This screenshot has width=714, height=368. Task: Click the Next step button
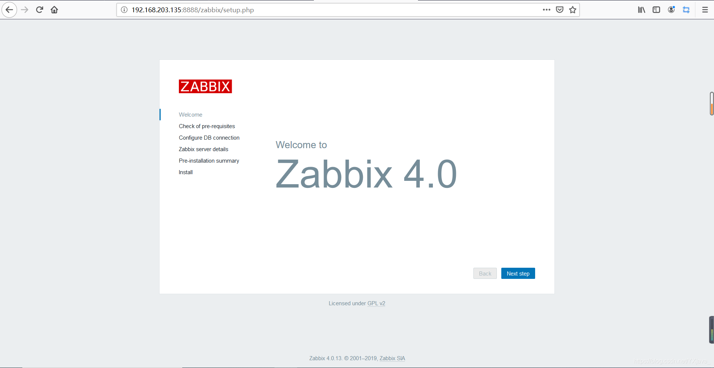pyautogui.click(x=518, y=273)
